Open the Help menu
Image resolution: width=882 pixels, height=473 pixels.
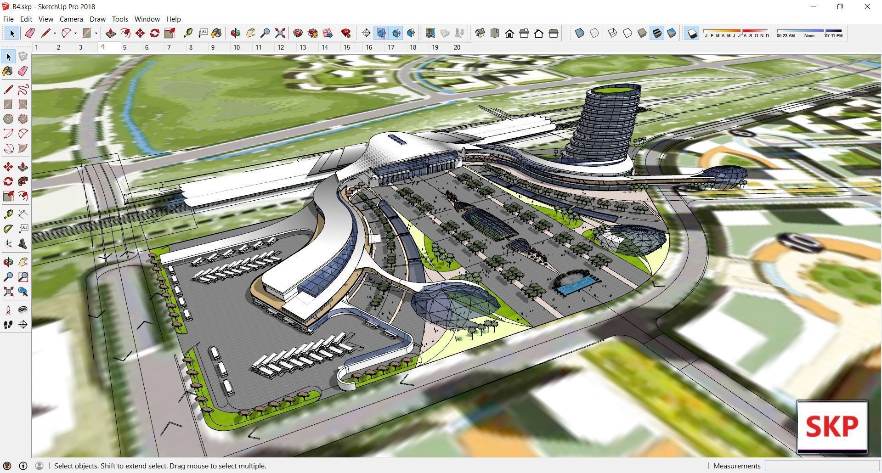[173, 19]
